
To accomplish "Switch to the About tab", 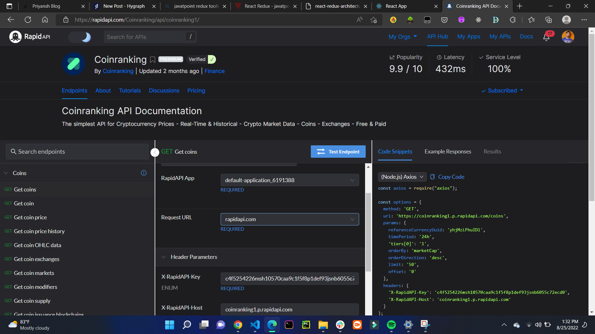I will coord(103,91).
